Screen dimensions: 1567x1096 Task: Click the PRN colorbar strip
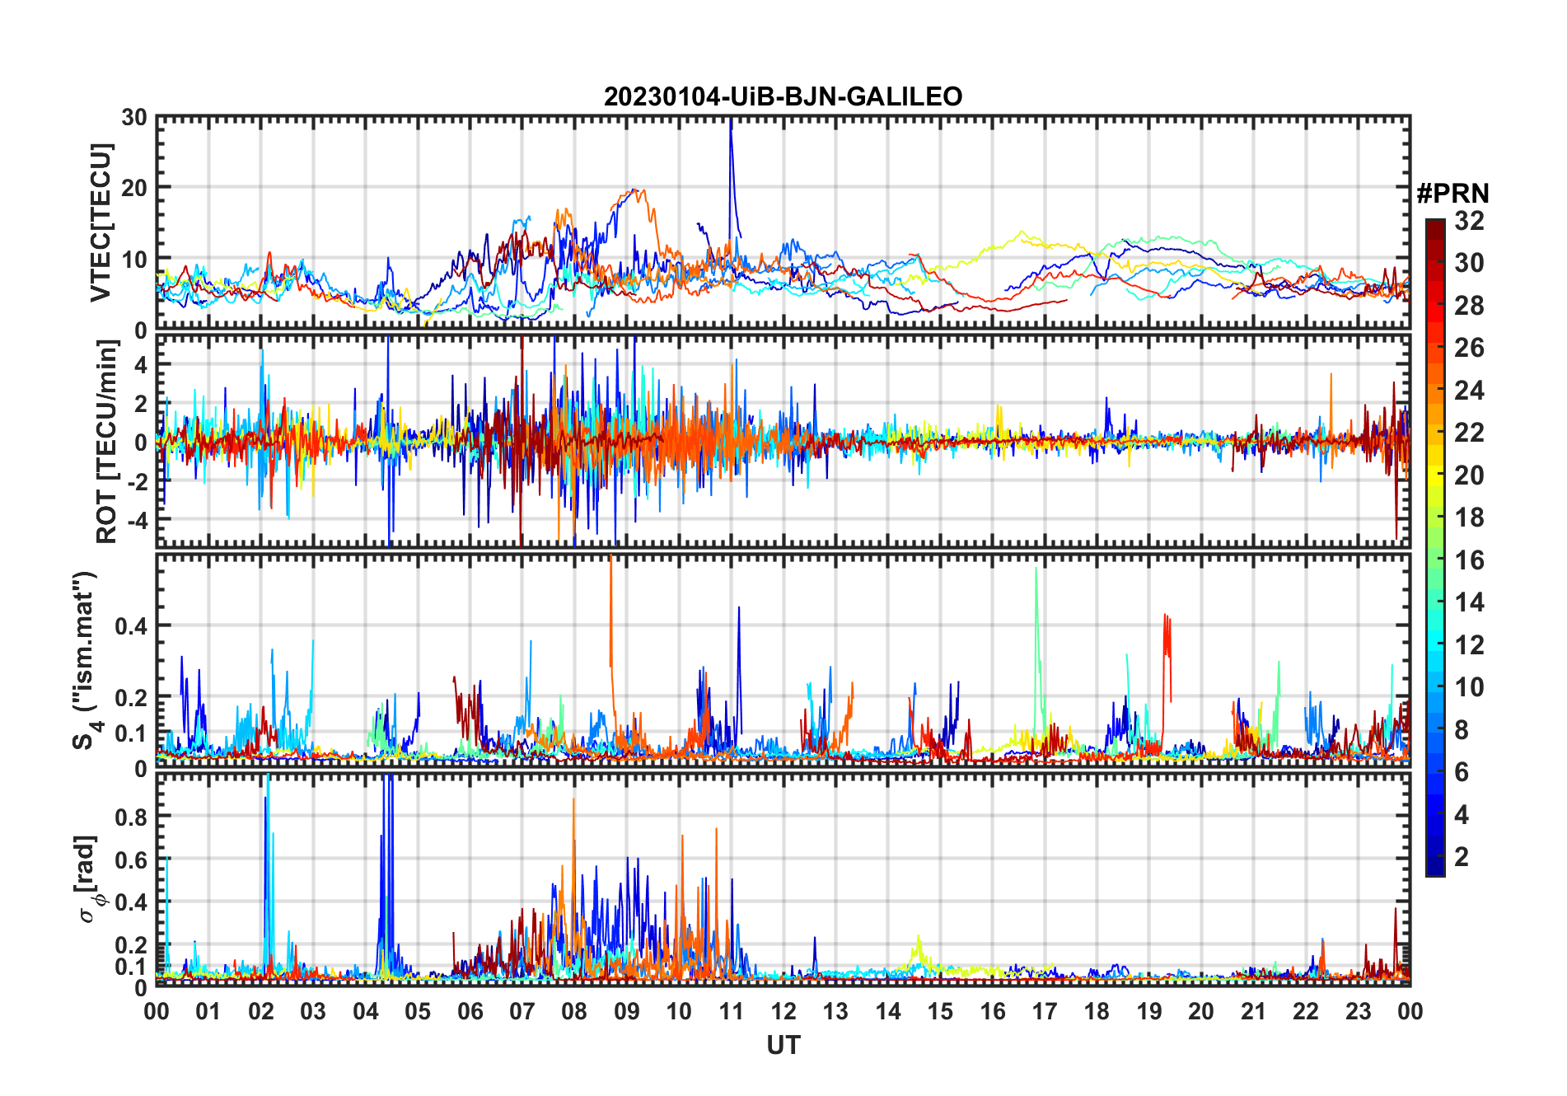pyautogui.click(x=1435, y=547)
